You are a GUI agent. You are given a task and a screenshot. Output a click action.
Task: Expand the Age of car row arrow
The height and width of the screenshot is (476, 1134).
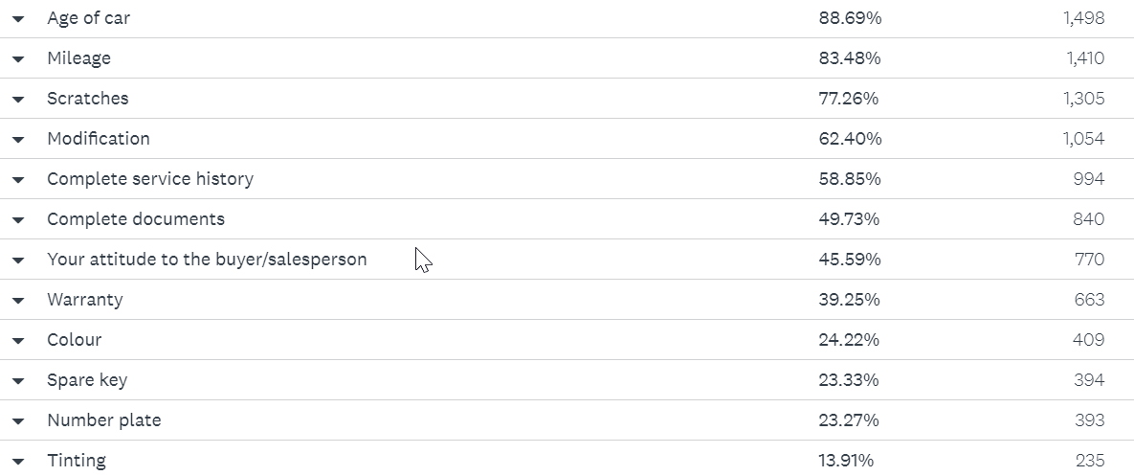click(x=18, y=19)
